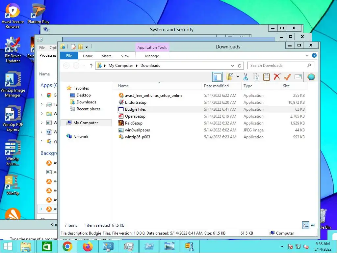Select avast_free_antivirus_setup_online file
337x253 pixels.
pos(212,96)
